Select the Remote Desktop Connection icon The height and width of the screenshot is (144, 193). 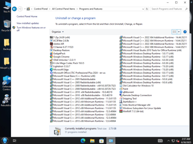click(121, 95)
